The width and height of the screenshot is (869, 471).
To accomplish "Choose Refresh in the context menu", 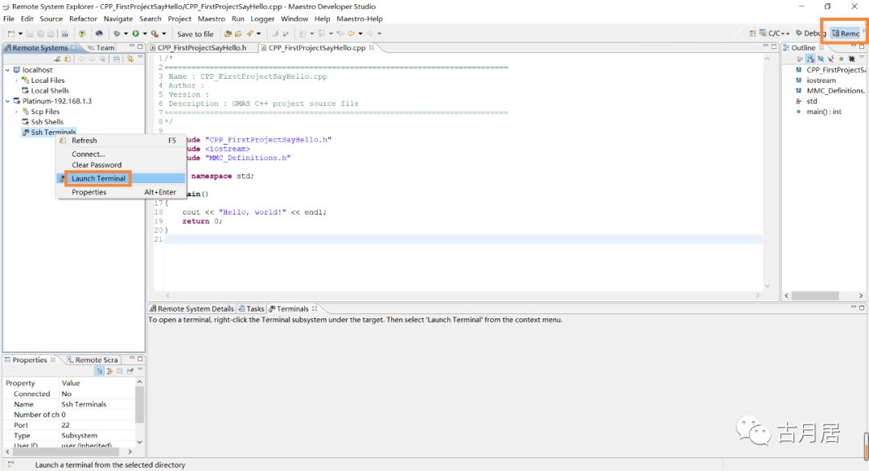I will tap(121, 141).
